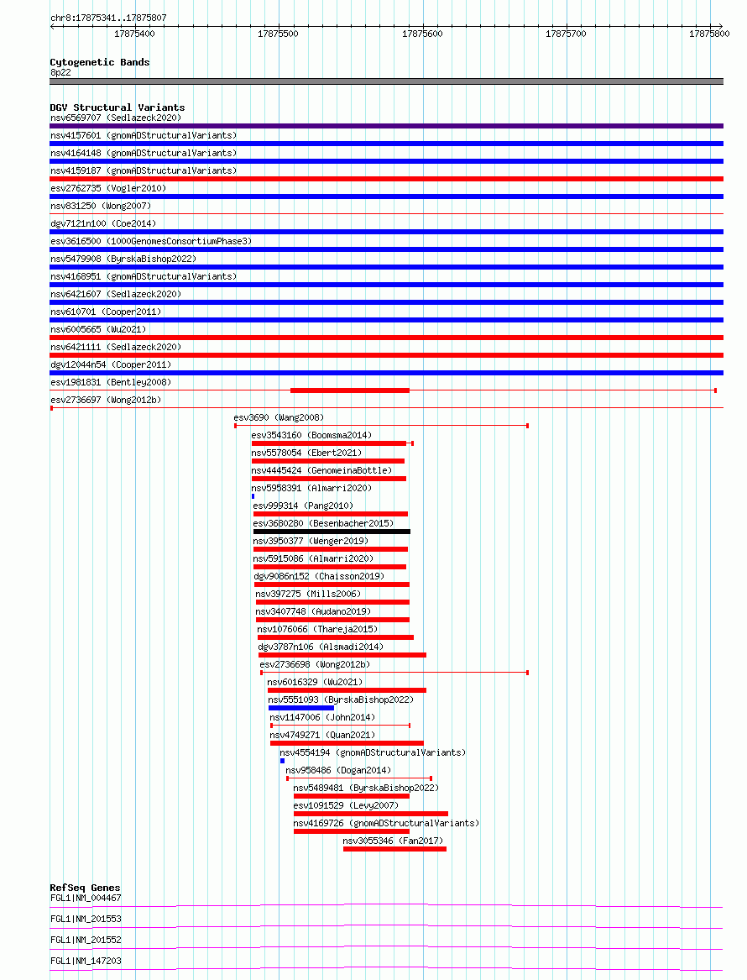This screenshot has width=747, height=980.
Task: Open nsv5489481 (ByrskaBishop2022) variant
Action: click(x=366, y=788)
